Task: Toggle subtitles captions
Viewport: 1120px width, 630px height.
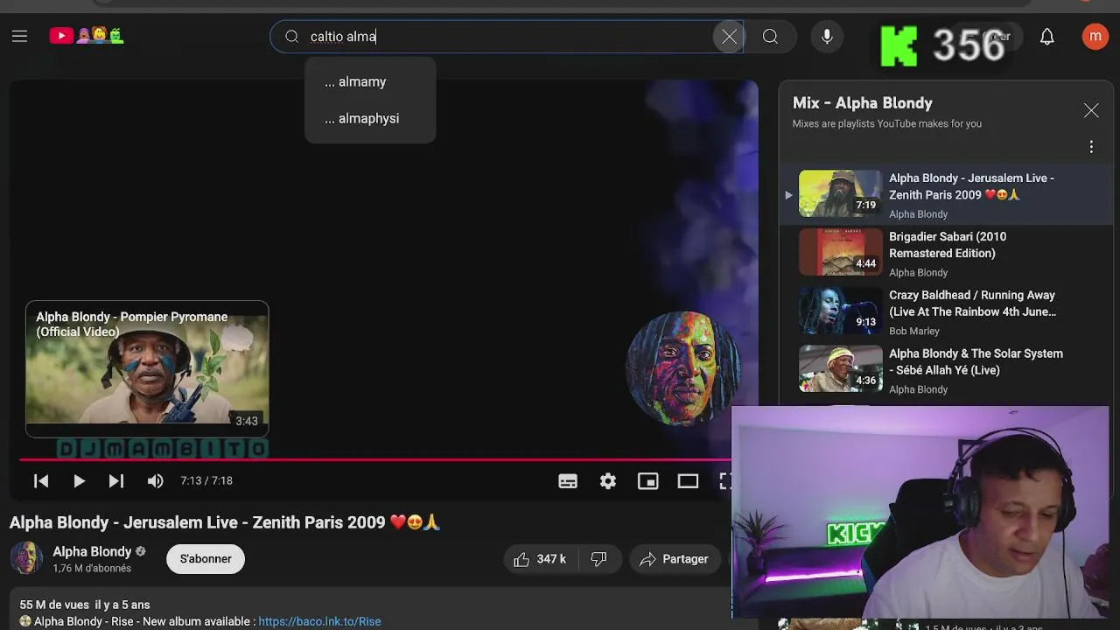Action: [568, 480]
